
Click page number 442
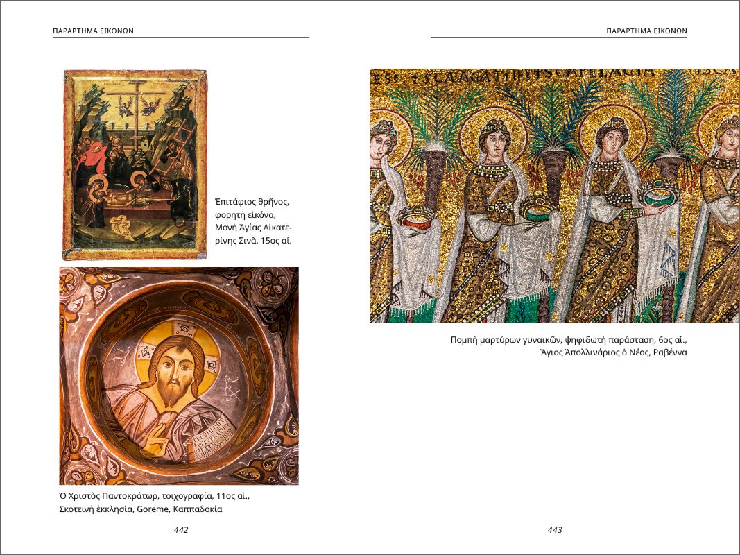(x=181, y=530)
